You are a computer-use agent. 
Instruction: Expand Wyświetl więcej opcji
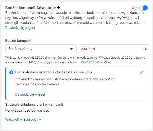tap(22, 120)
